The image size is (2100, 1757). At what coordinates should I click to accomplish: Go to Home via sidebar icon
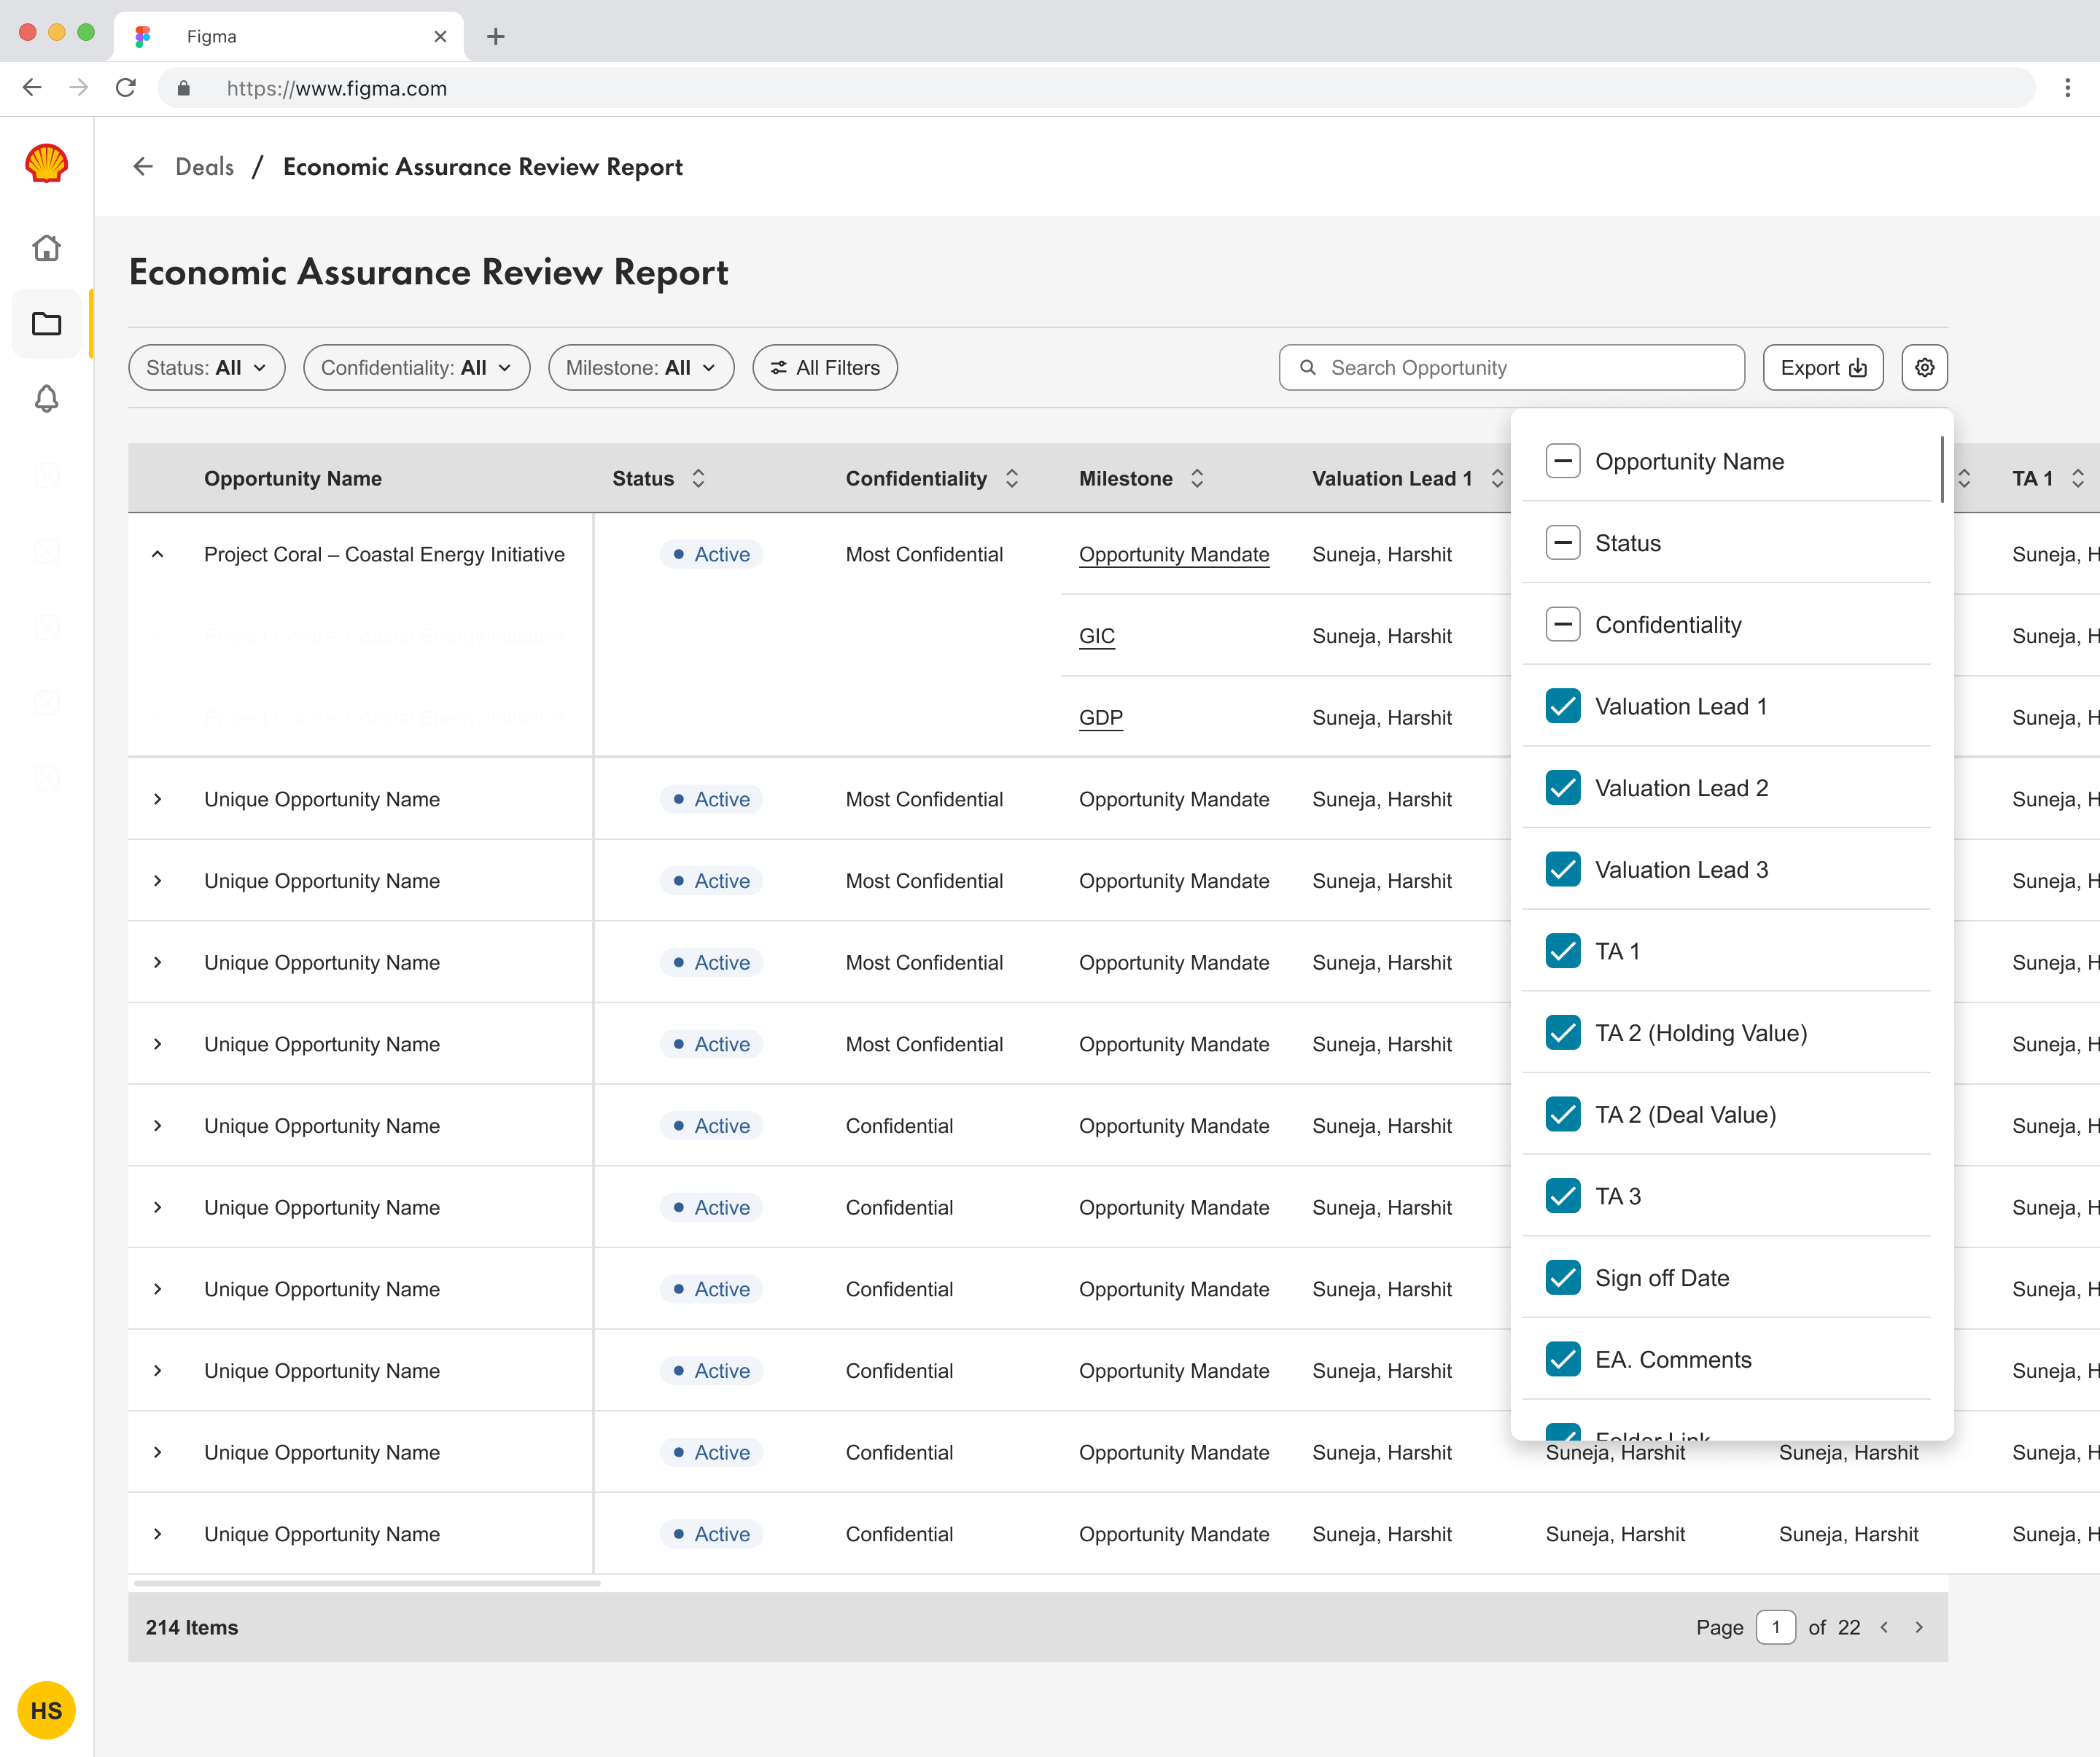tap(46, 247)
